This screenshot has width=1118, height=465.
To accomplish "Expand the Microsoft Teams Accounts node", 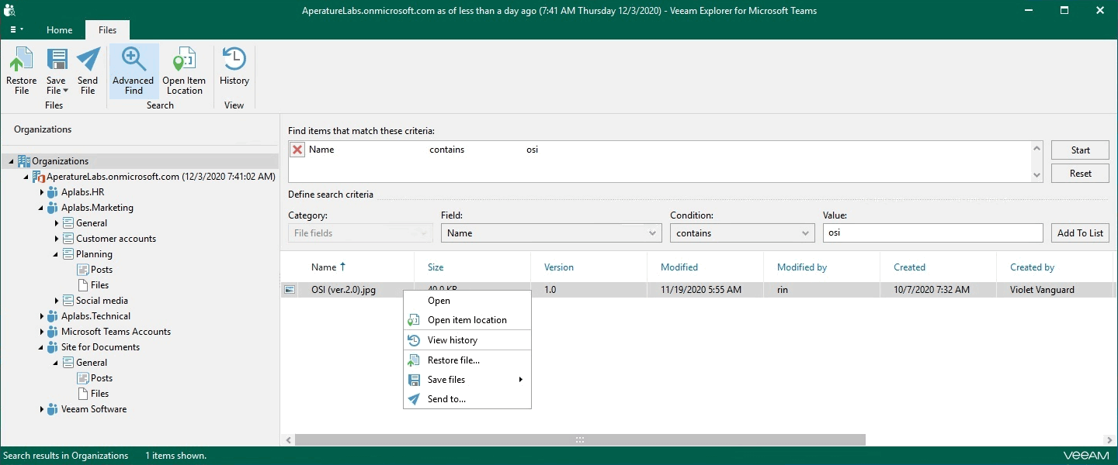I will (42, 332).
